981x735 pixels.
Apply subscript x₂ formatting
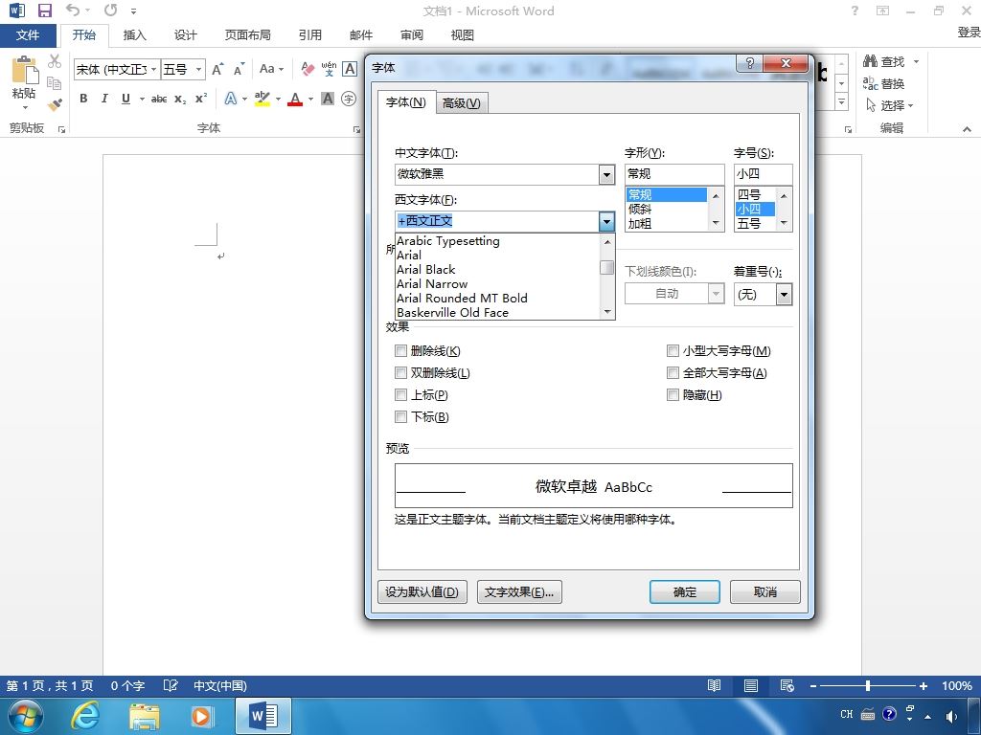pyautogui.click(x=180, y=99)
